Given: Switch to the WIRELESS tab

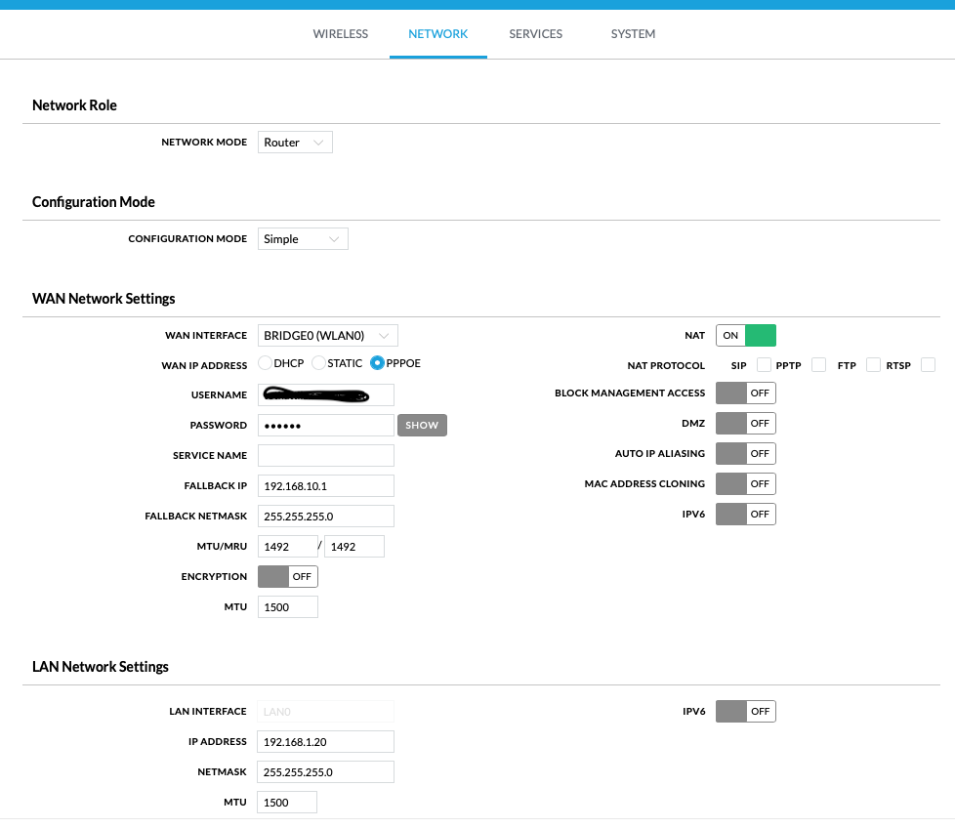Looking at the screenshot, I should tap(340, 33).
